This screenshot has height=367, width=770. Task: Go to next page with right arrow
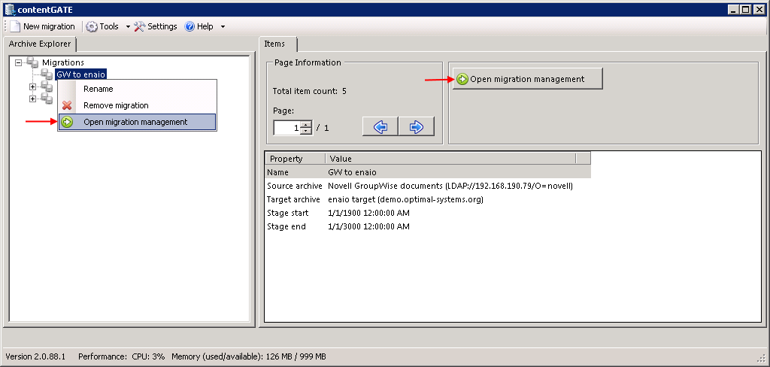coord(417,126)
